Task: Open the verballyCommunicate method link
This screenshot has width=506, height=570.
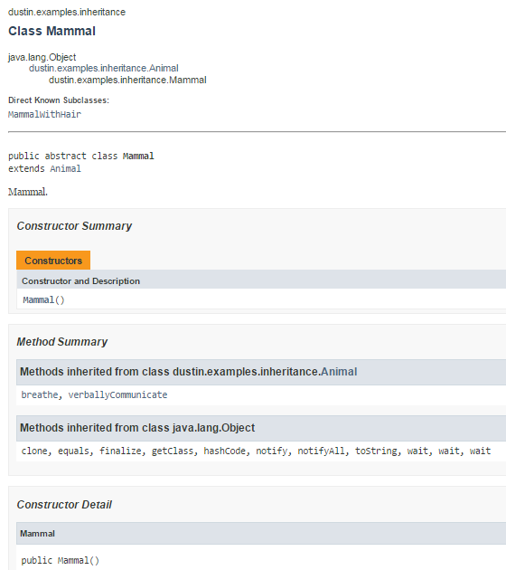Action: (x=118, y=394)
